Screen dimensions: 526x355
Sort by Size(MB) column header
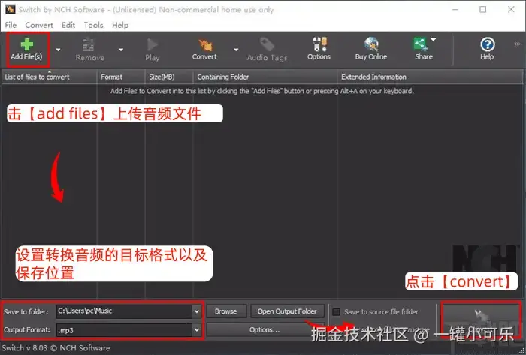click(169, 77)
